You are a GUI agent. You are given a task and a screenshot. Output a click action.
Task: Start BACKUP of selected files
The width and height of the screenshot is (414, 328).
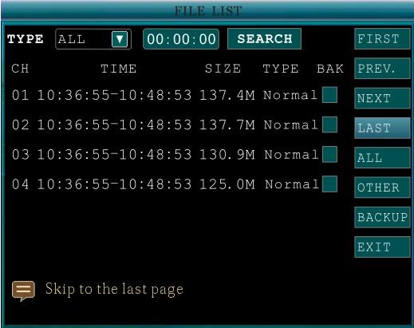click(382, 217)
